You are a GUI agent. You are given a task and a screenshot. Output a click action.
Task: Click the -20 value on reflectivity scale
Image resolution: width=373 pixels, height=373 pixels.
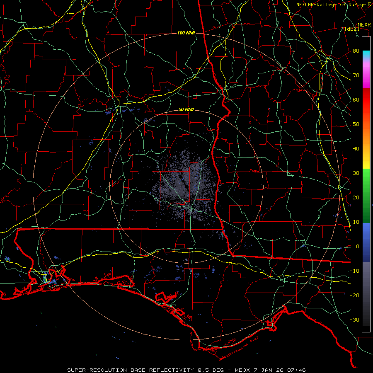tap(354, 295)
